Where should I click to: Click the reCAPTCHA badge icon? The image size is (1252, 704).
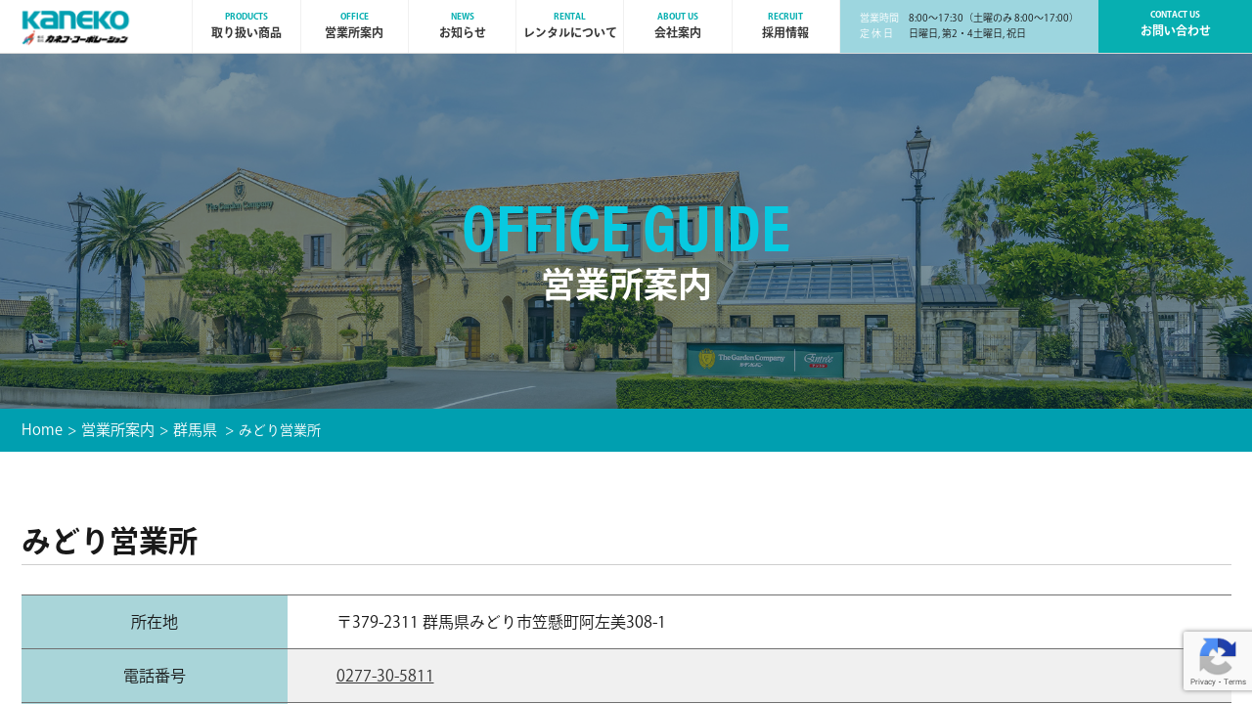[x=1218, y=655]
